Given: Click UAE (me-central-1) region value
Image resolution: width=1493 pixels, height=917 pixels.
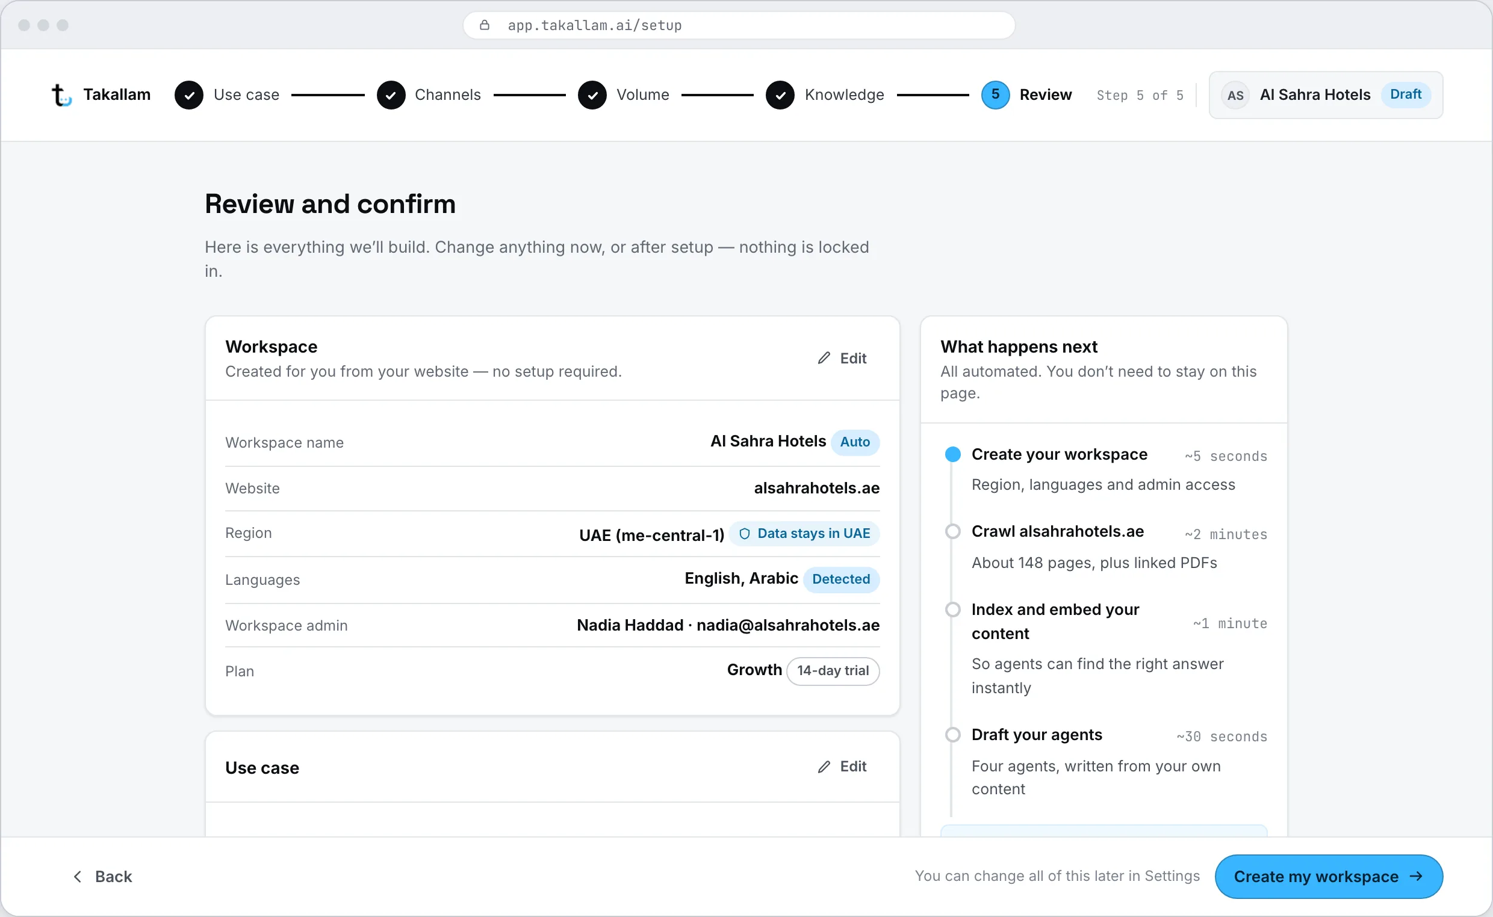Looking at the screenshot, I should coord(651,535).
